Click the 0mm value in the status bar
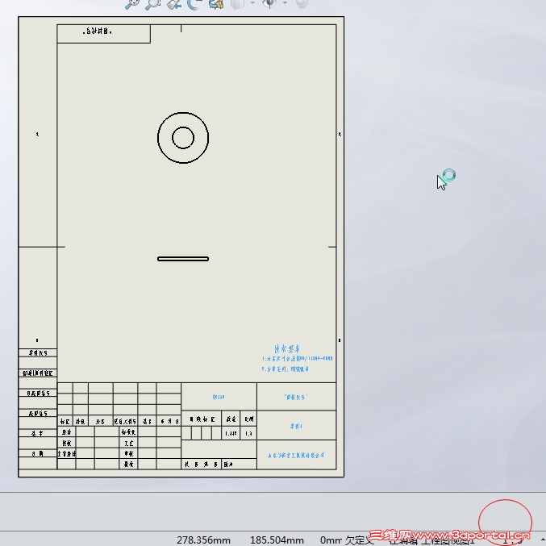546x546 pixels. click(x=331, y=540)
